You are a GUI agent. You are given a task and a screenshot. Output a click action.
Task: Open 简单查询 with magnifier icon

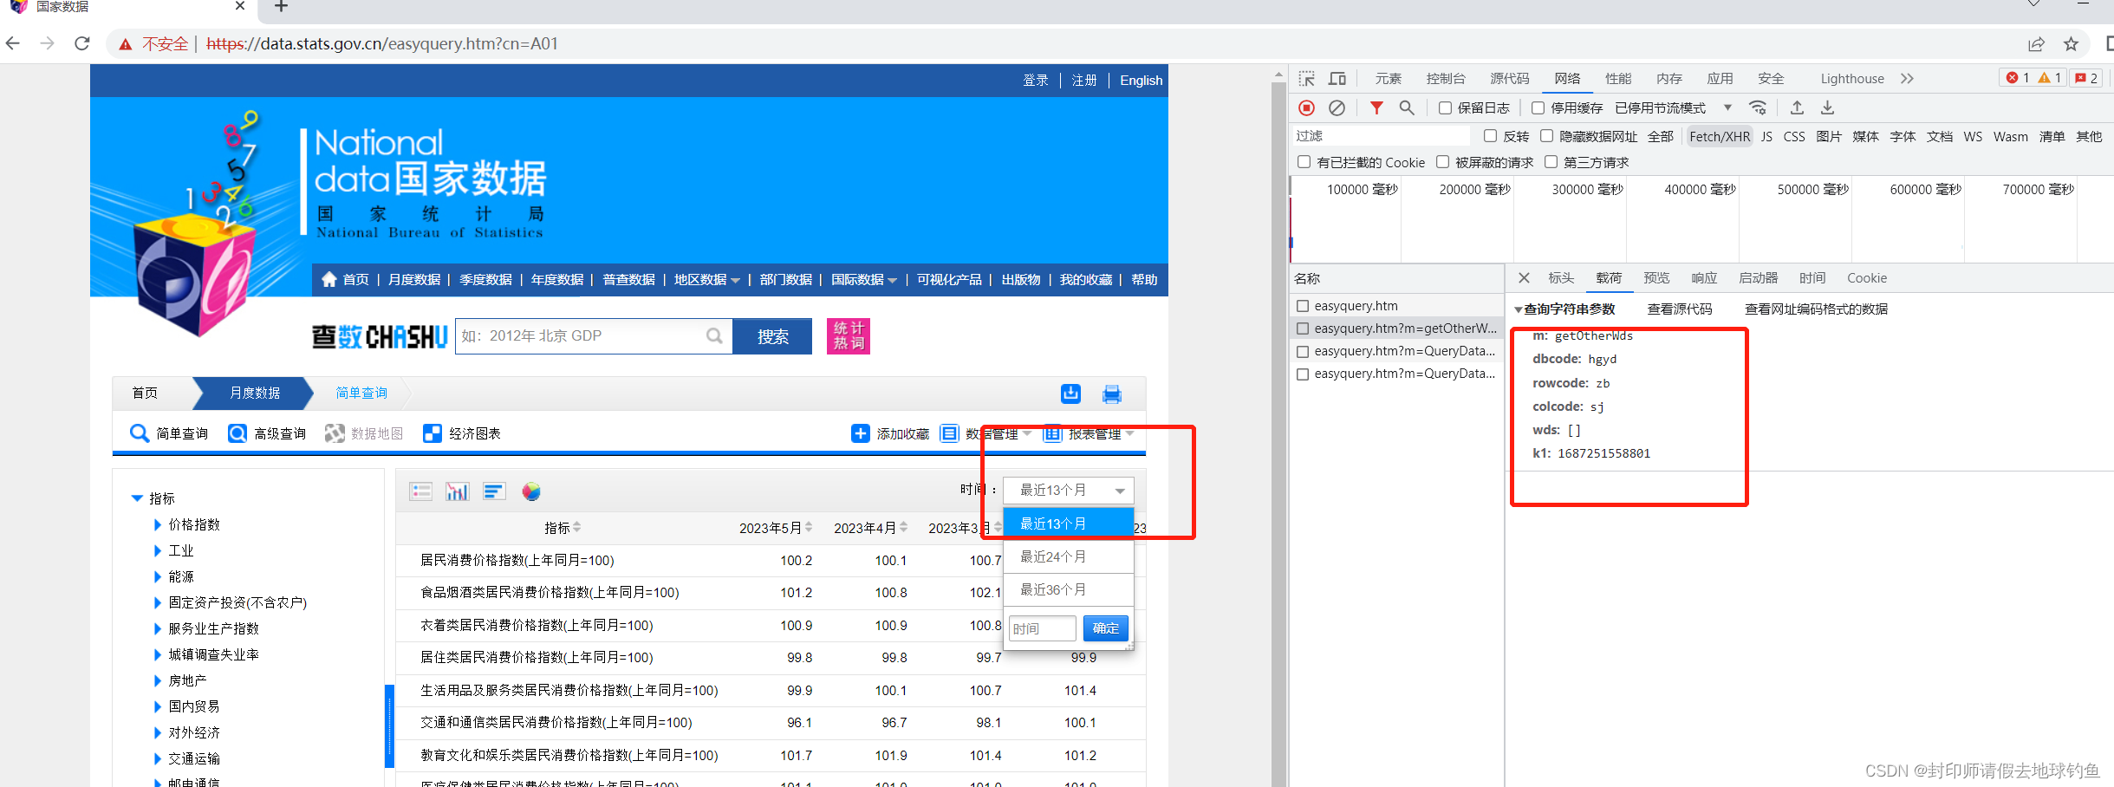pos(169,433)
